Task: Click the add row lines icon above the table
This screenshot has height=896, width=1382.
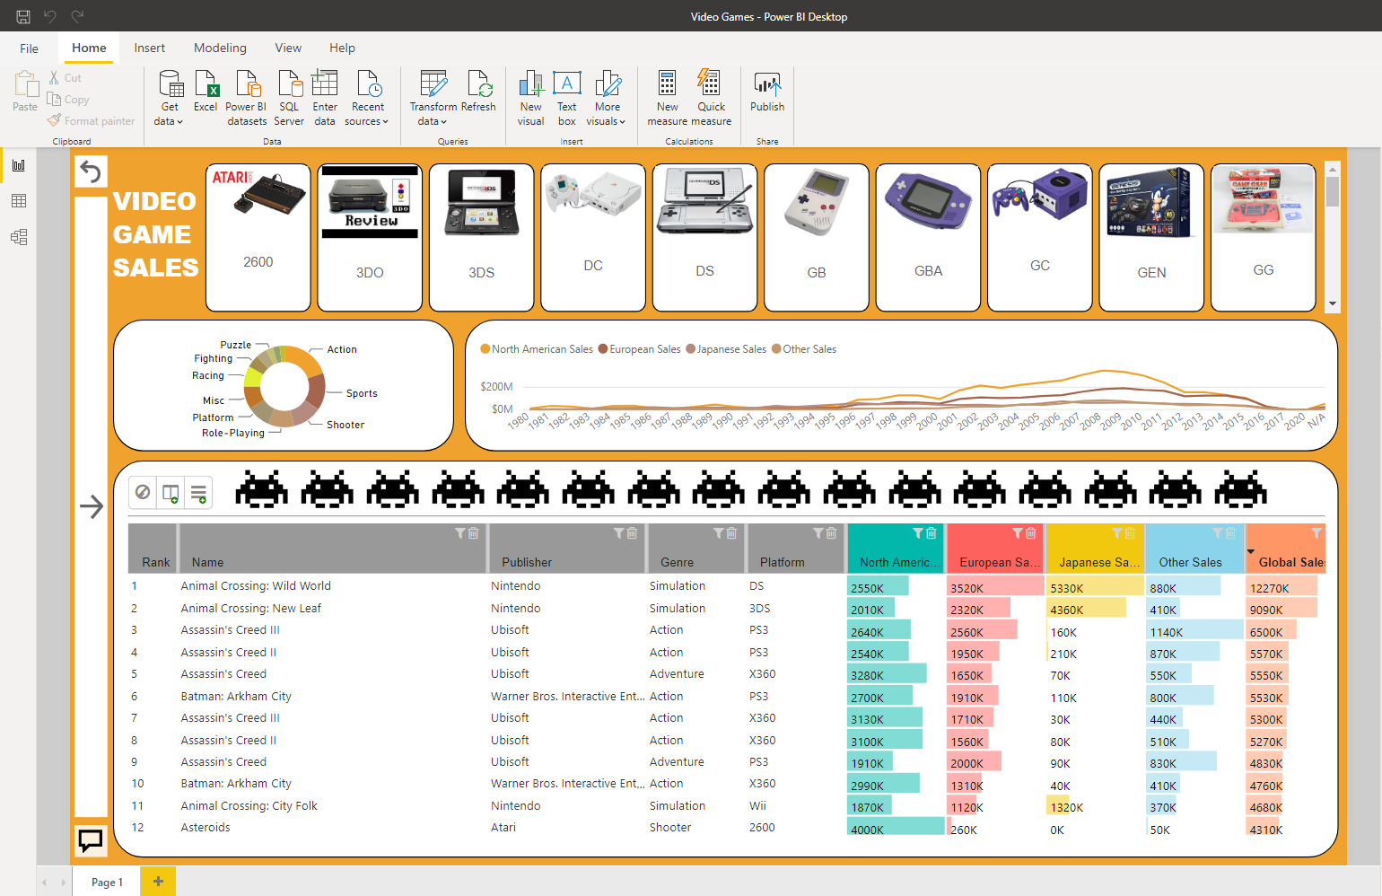Action: [198, 493]
